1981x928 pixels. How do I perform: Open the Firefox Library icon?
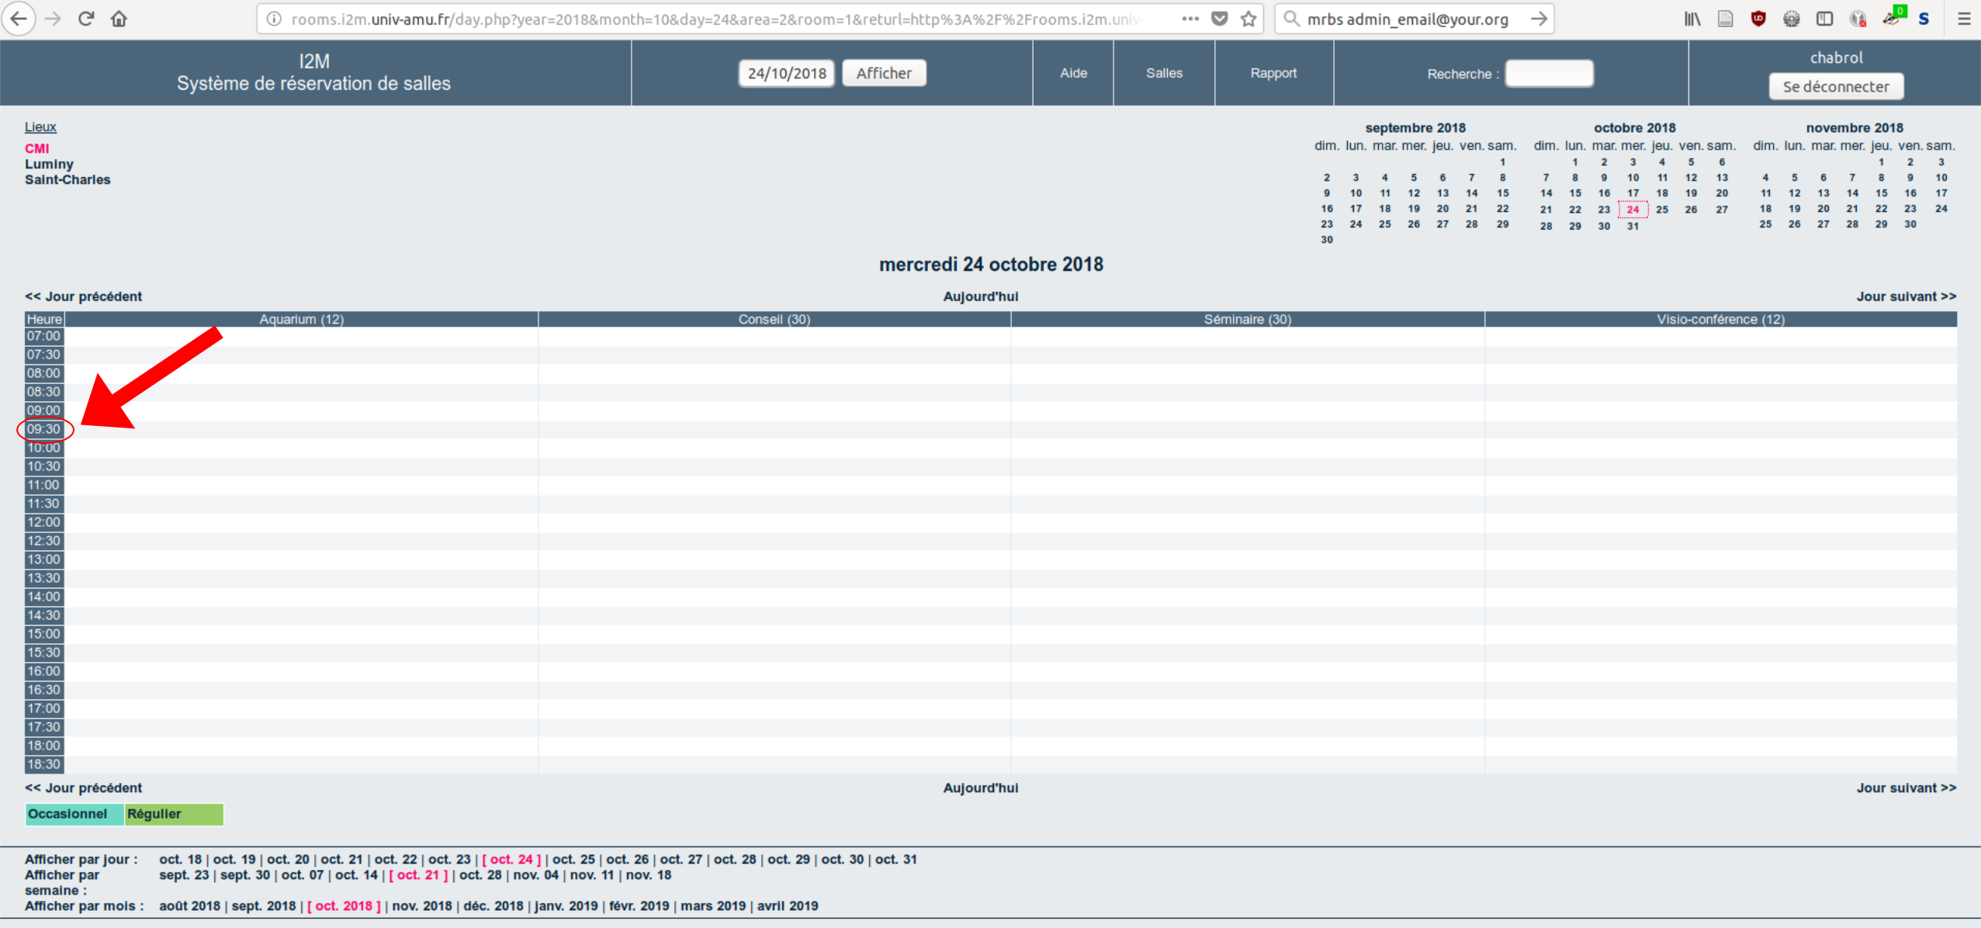(1692, 19)
